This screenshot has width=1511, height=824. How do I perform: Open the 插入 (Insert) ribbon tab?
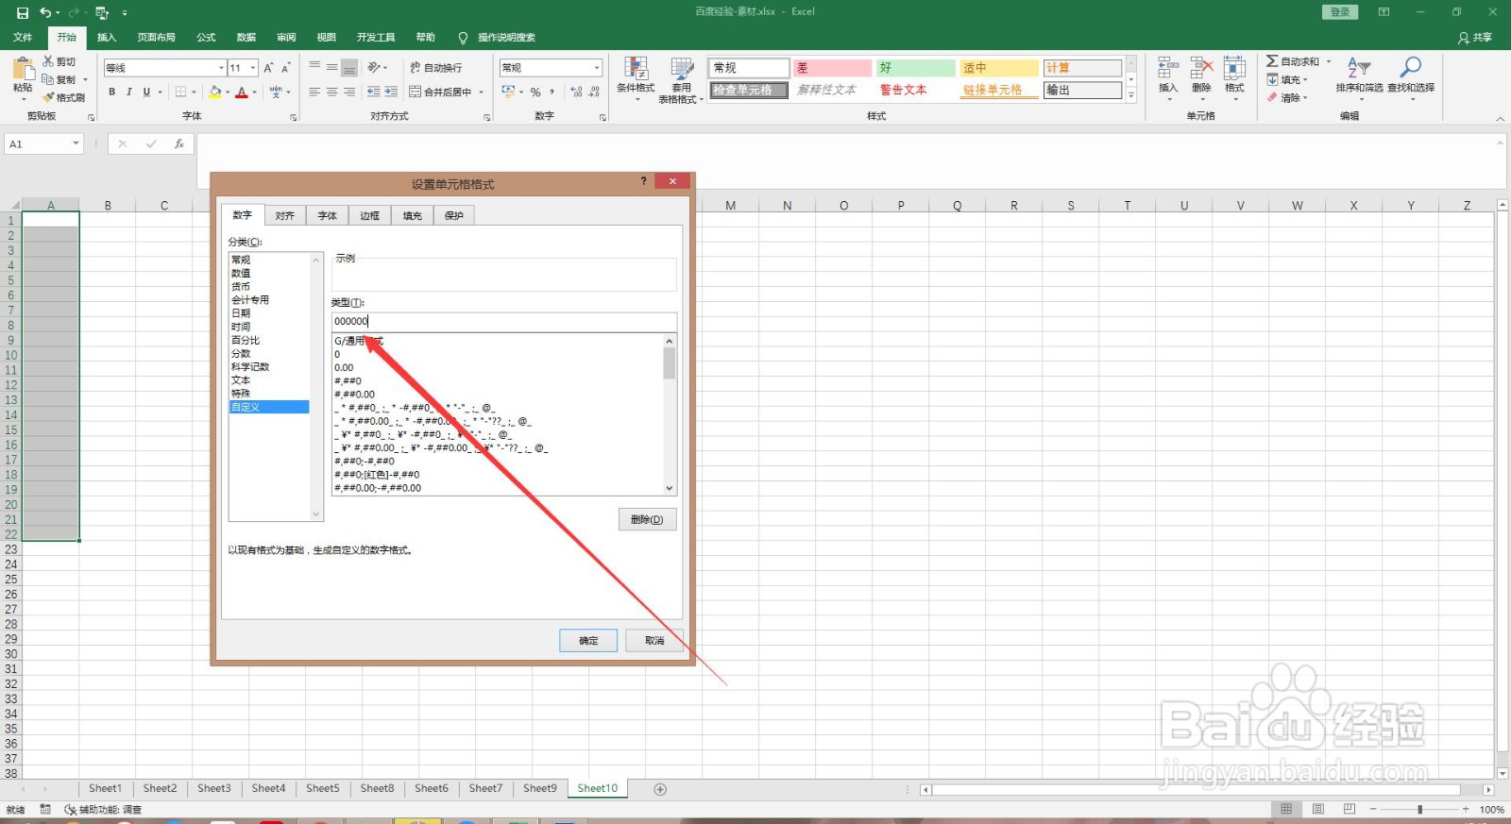click(107, 38)
